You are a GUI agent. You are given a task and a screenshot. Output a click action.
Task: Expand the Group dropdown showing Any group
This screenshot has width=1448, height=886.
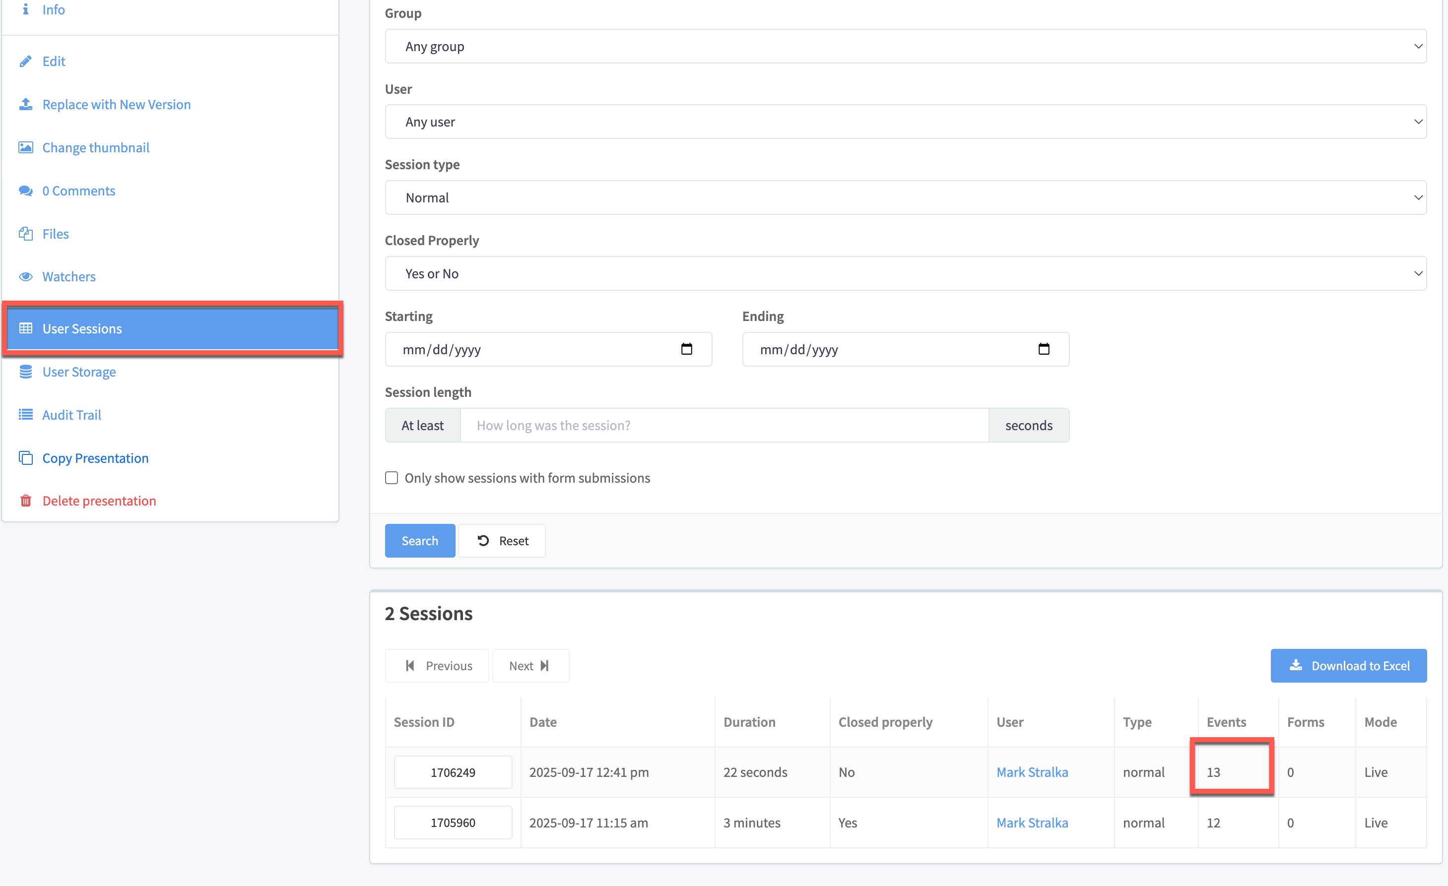click(905, 47)
